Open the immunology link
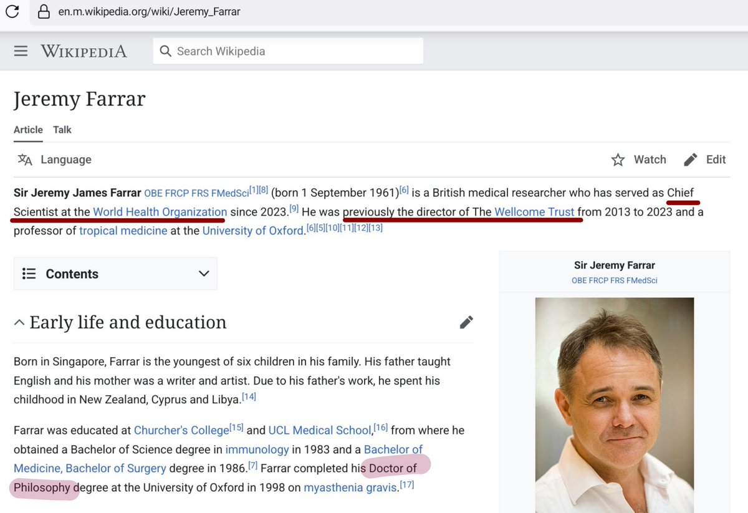The width and height of the screenshot is (748, 513). click(x=257, y=449)
